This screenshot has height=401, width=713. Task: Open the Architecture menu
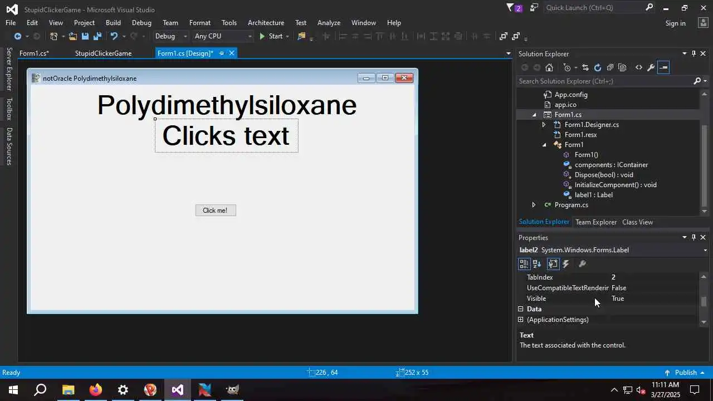266,23
